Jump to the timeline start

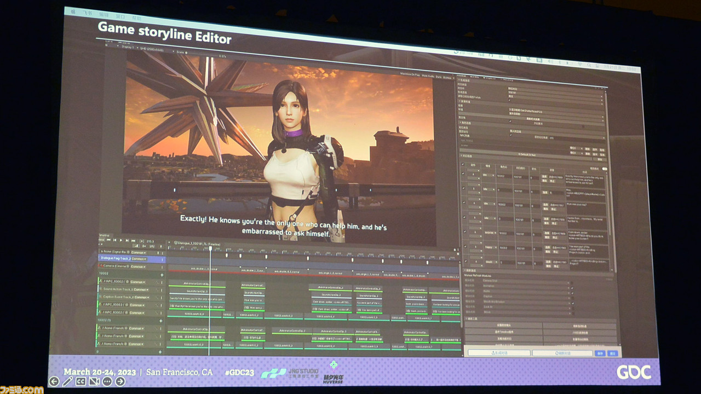point(108,240)
